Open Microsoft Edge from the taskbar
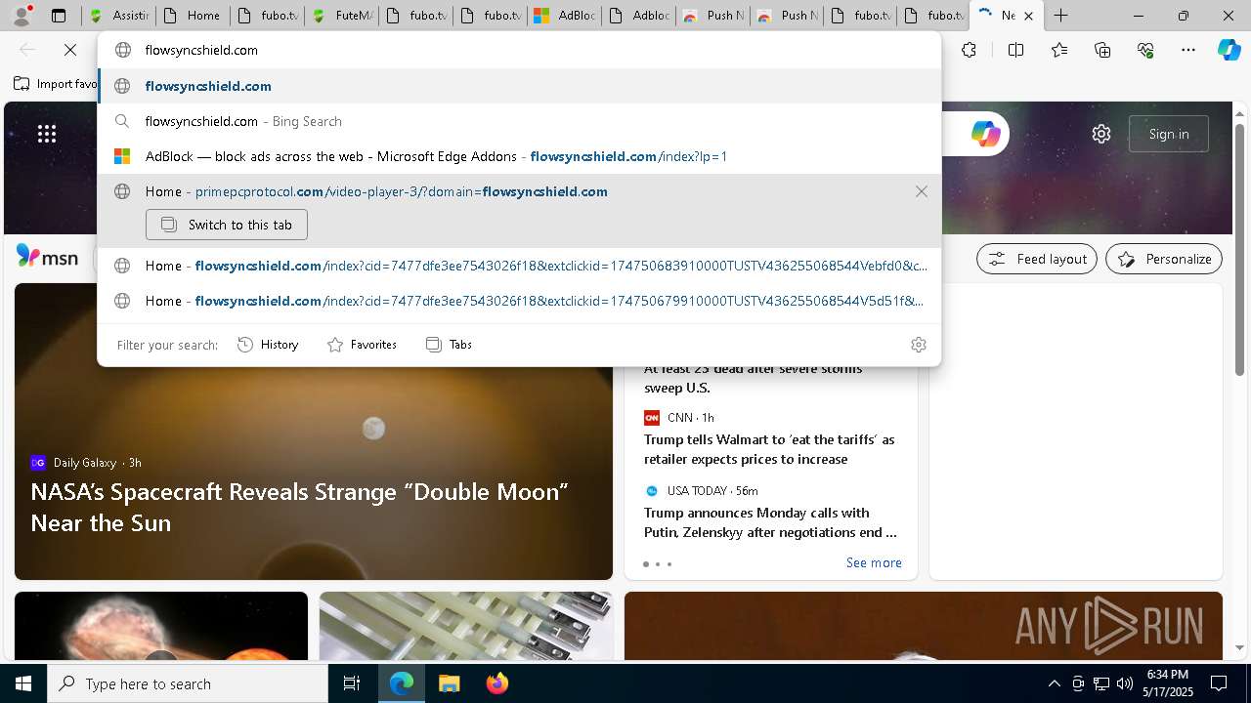The image size is (1251, 703). pyautogui.click(x=402, y=683)
